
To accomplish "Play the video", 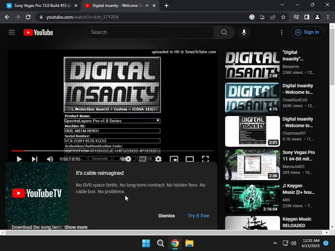I will click(19, 159).
